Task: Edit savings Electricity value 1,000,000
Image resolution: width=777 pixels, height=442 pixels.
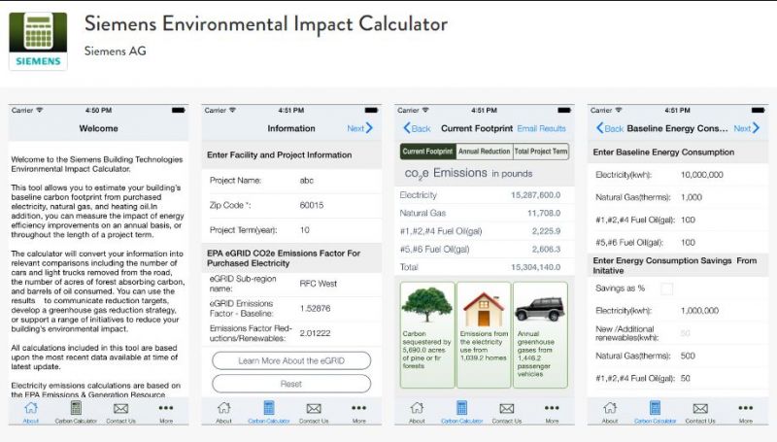Action: (x=699, y=311)
